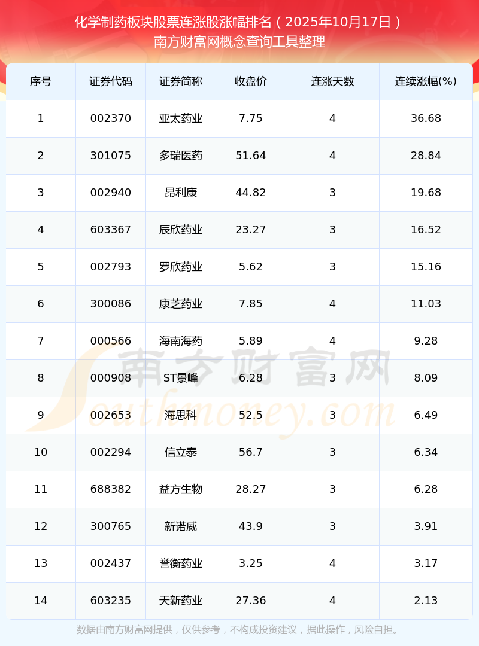The image size is (479, 646).
Task: Click closing price 44.82
Action: coord(251,193)
